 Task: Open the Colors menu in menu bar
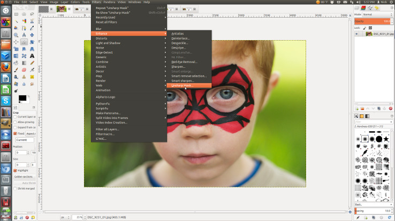[x=75, y=2]
